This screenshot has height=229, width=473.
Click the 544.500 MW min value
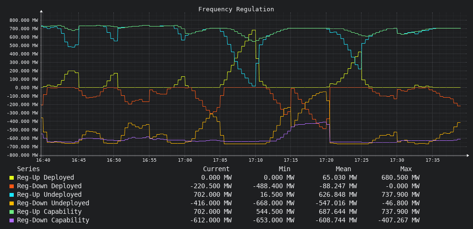click(275, 211)
